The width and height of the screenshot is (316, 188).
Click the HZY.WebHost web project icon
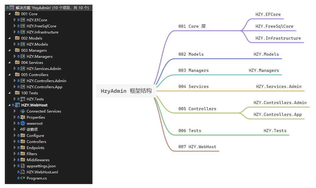click(17, 105)
